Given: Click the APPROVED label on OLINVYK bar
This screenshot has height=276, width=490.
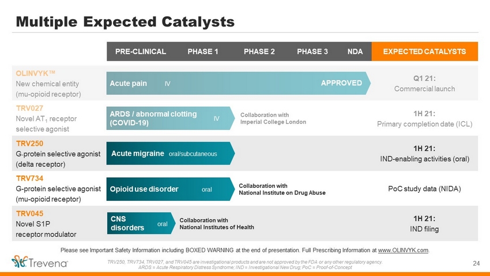Looking at the screenshot, I should 341,83.
